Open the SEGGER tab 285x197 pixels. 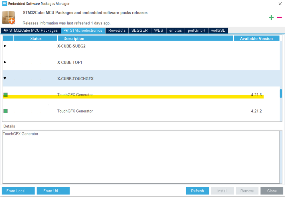140,31
